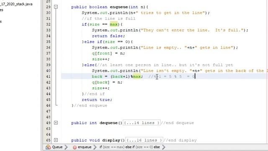Click the arrow after Queue breadcrumb
Screen dimensions: 268x151
[x=66, y=147]
